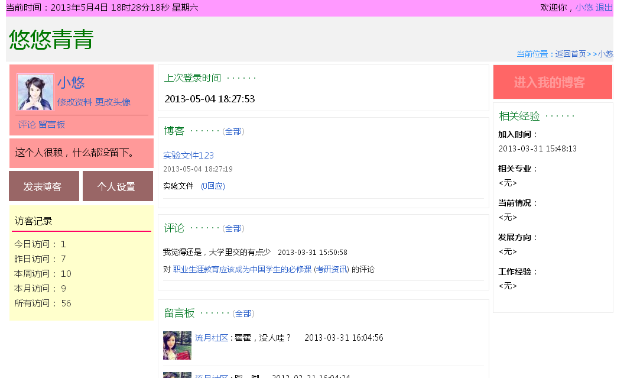
Task: Select blog timestamp 2013-05-04 18:27:19
Action: [x=198, y=169]
